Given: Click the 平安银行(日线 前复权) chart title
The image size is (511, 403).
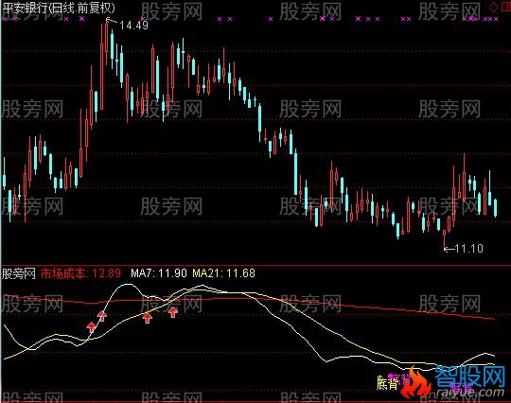Looking at the screenshot, I should point(59,8).
